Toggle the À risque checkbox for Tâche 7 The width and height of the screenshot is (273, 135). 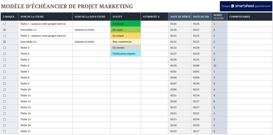coord(5,72)
